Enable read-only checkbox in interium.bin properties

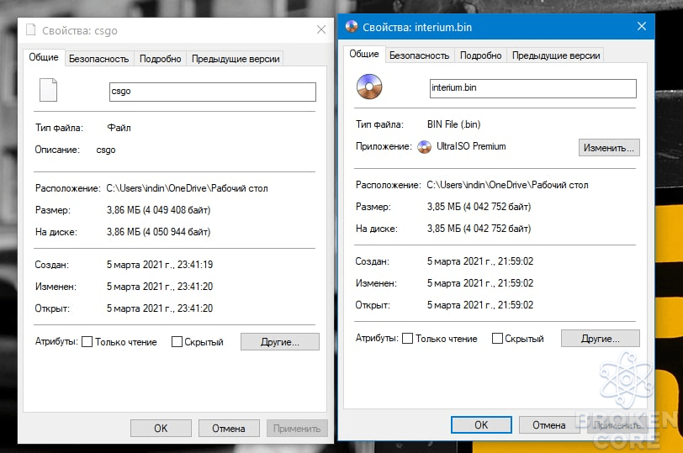click(407, 339)
